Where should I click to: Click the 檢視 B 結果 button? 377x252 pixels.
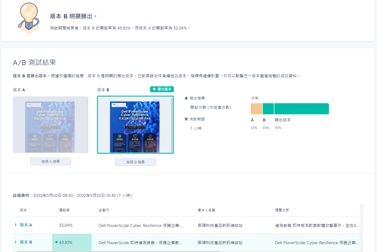tap(136, 162)
